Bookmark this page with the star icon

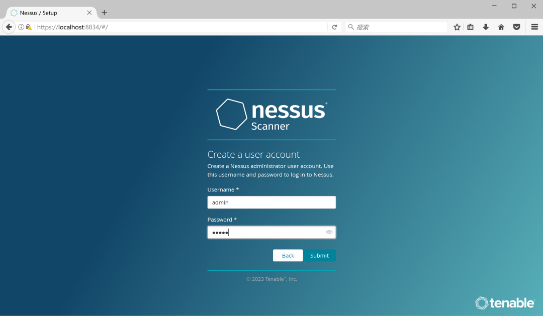coord(457,27)
